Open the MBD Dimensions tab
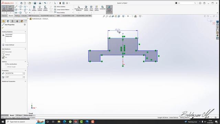220x124 pixels. coord(34,15)
